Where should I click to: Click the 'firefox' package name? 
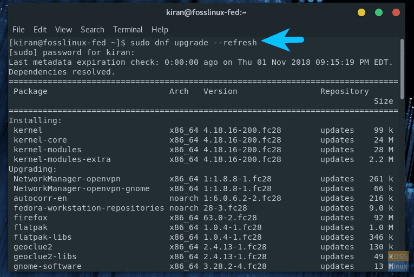coord(30,218)
